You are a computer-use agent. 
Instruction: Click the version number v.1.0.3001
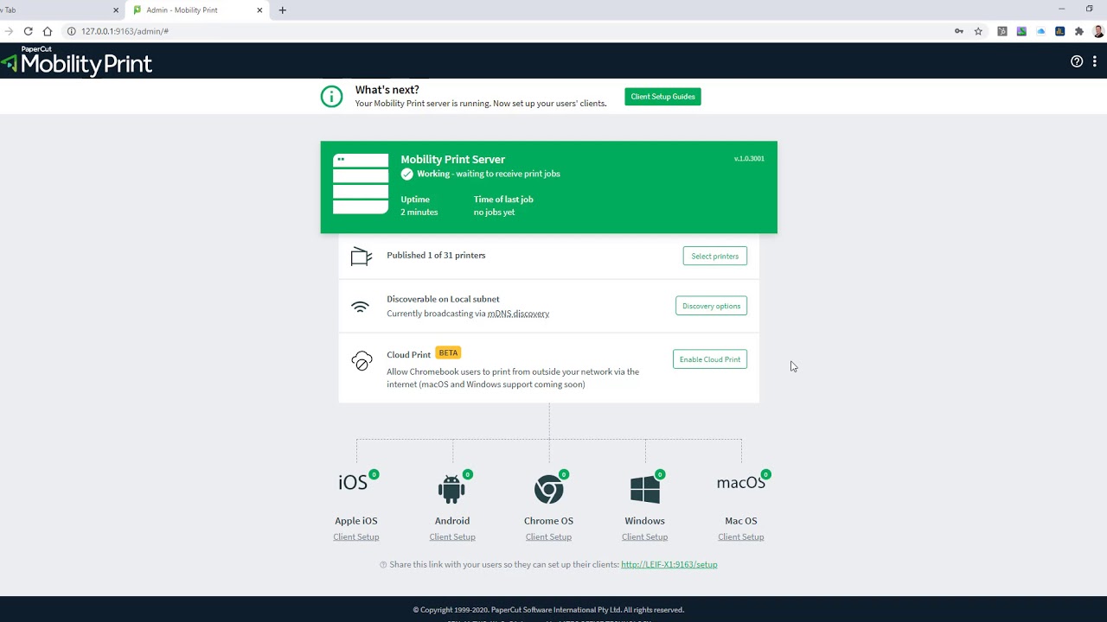tap(749, 159)
